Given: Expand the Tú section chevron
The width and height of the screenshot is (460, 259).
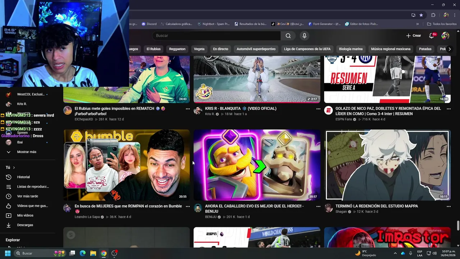Looking at the screenshot, I should (14, 168).
